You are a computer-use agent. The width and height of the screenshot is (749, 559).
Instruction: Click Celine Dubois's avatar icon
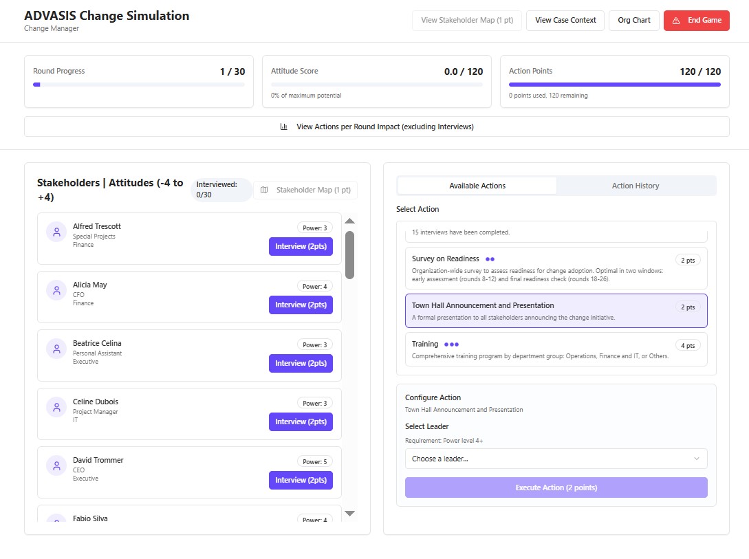pos(56,407)
